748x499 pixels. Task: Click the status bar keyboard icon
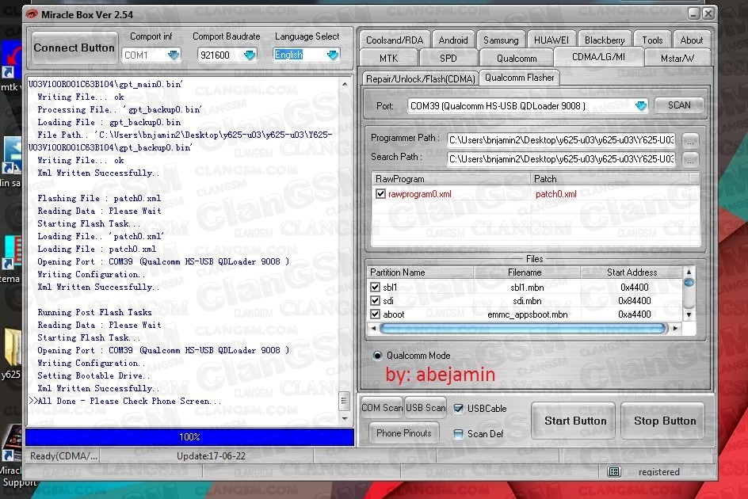[614, 472]
